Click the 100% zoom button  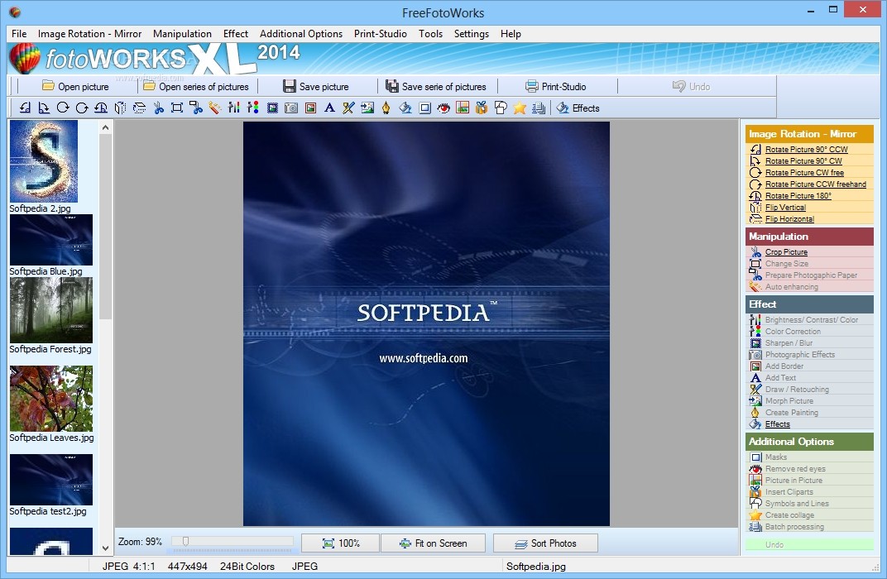tap(341, 543)
